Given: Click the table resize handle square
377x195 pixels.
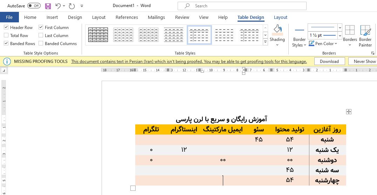Looking at the screenshot, I should tap(133, 188).
